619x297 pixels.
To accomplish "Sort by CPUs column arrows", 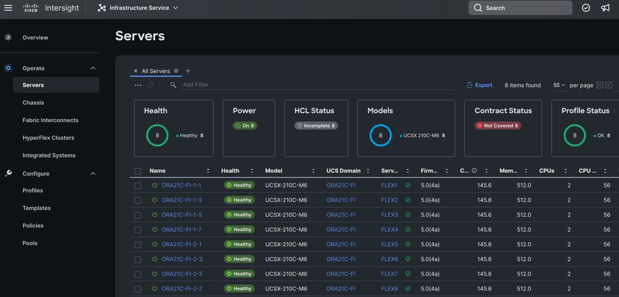I will pos(565,171).
